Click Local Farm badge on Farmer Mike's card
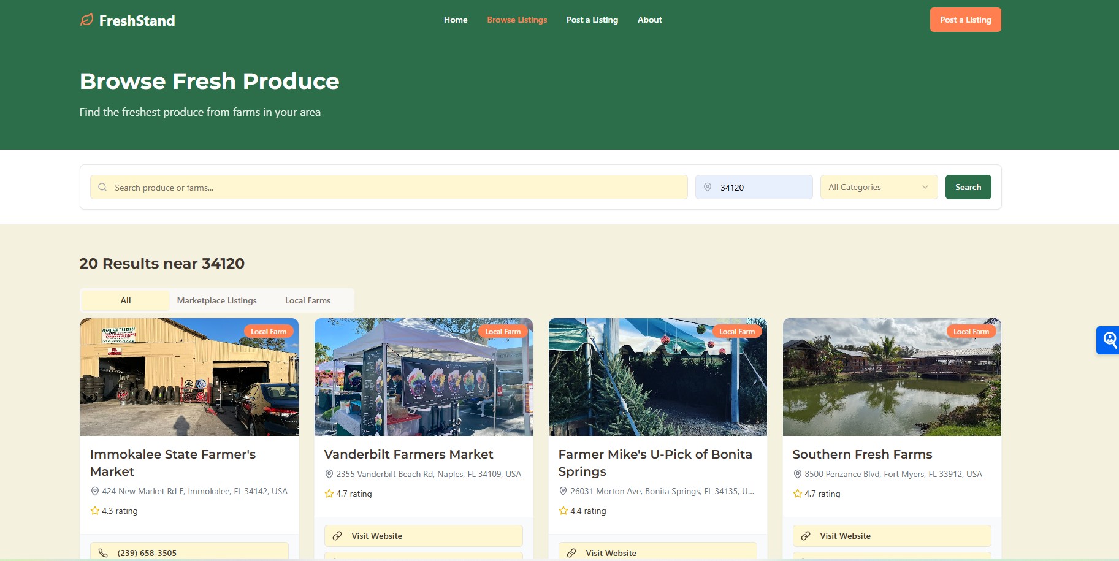 pyautogui.click(x=737, y=331)
